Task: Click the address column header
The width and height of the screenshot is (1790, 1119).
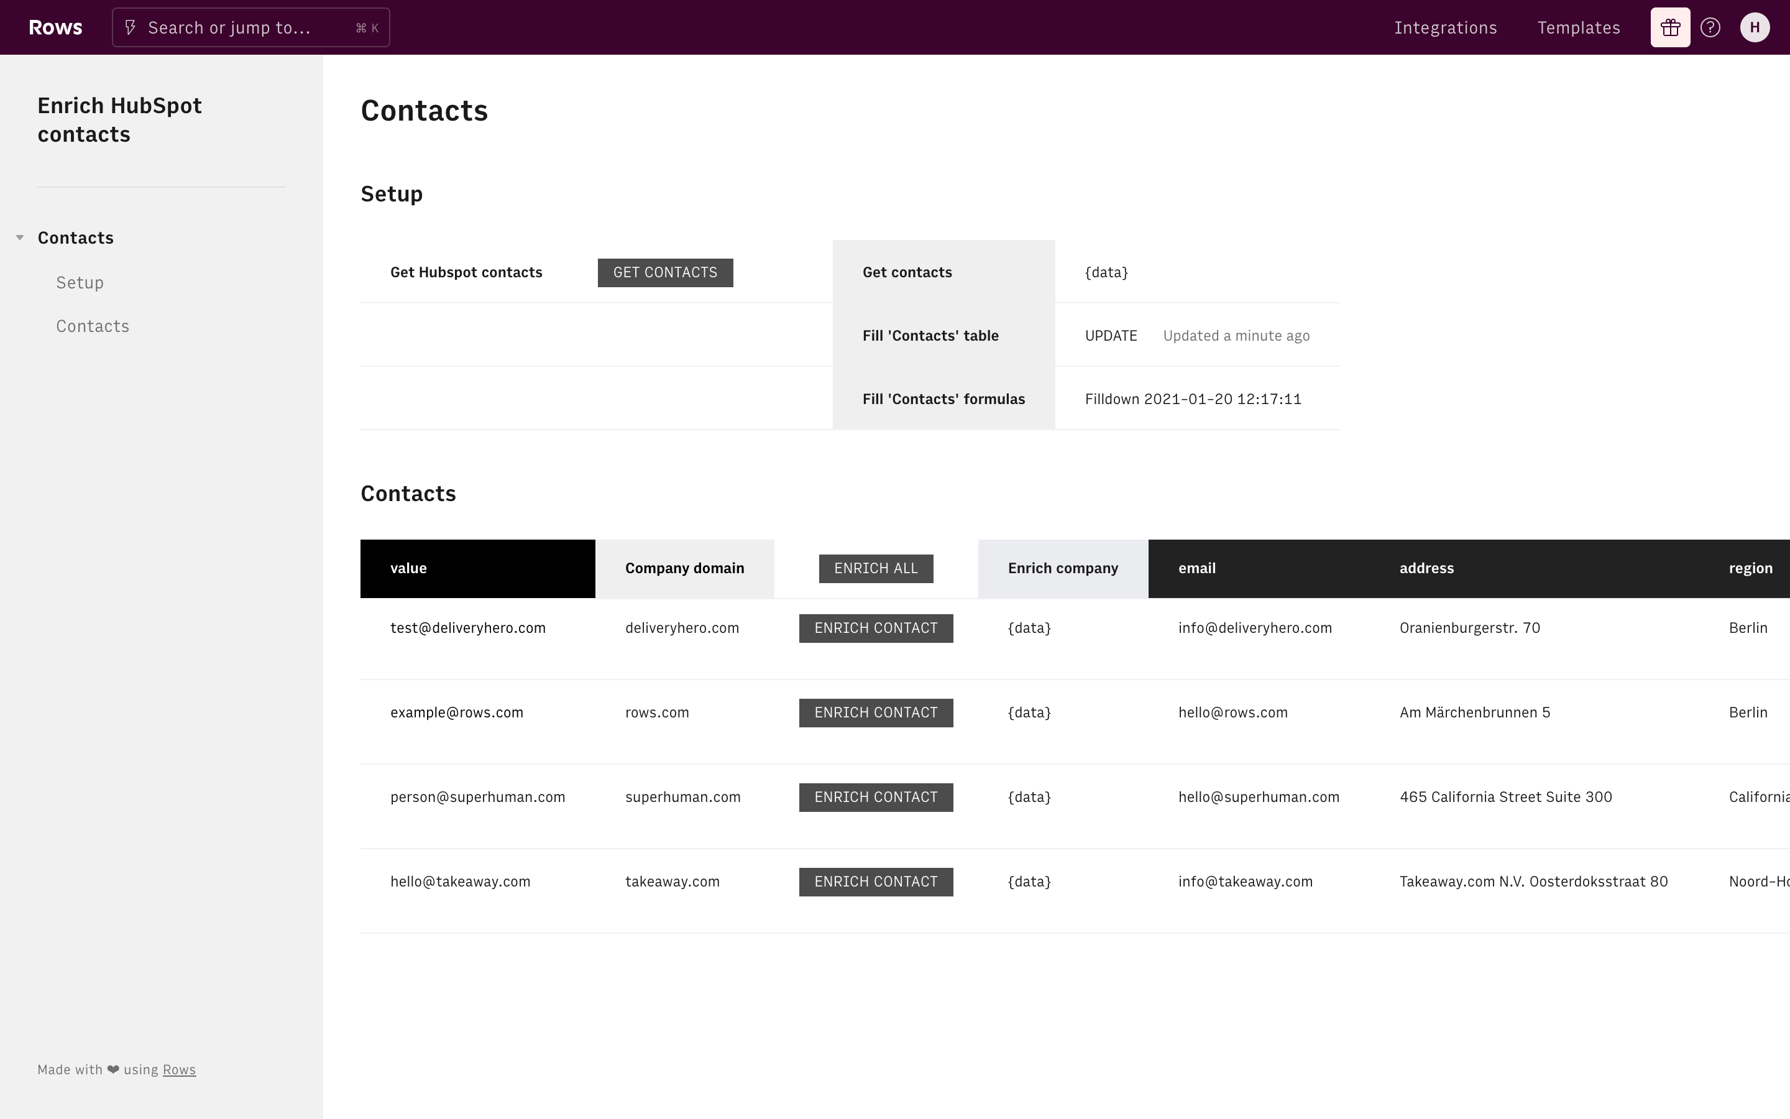Action: (1534, 568)
